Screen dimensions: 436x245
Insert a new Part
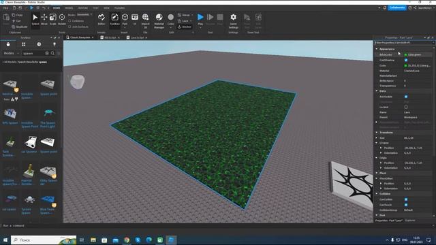tap(125, 20)
